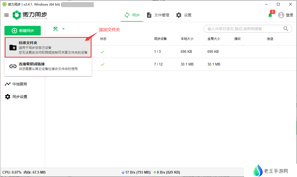The height and width of the screenshot is (177, 297).
Task: Click the 同步设备 column header
Action: [x=160, y=39]
